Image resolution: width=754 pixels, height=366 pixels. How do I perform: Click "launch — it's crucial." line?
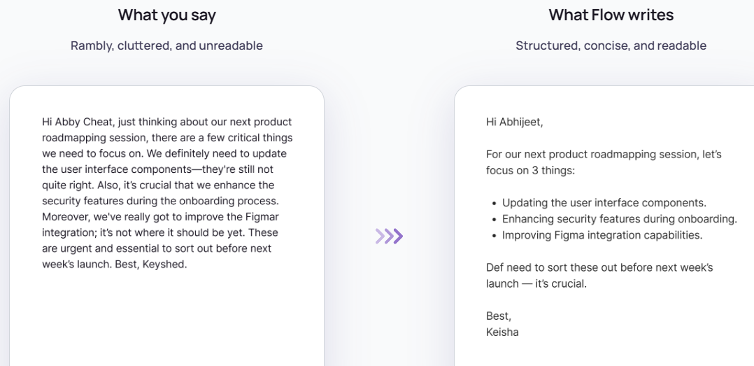536,283
